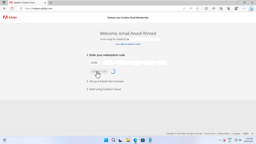This screenshot has width=256, height=144.
Task: Open Privacy Policy footer link
Action: point(224,134)
